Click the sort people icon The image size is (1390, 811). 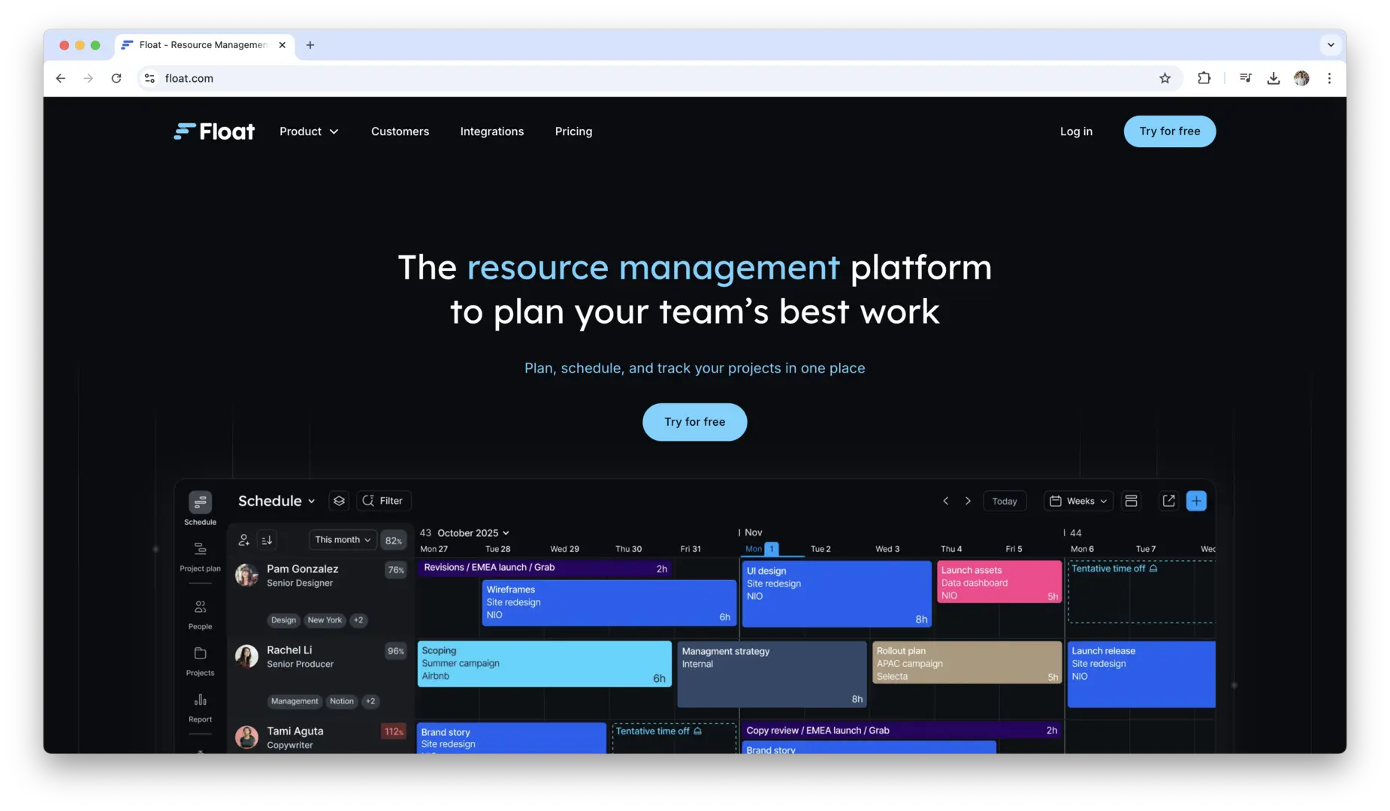[267, 540]
